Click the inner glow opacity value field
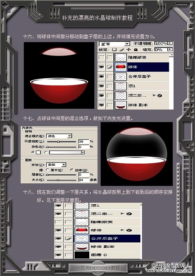195x276 pixels. click(83, 142)
